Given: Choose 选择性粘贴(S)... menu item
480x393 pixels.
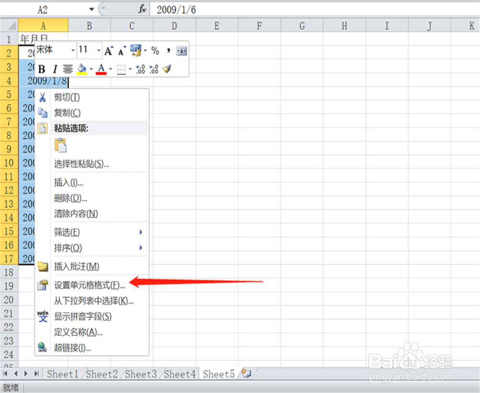Looking at the screenshot, I should coord(92,164).
